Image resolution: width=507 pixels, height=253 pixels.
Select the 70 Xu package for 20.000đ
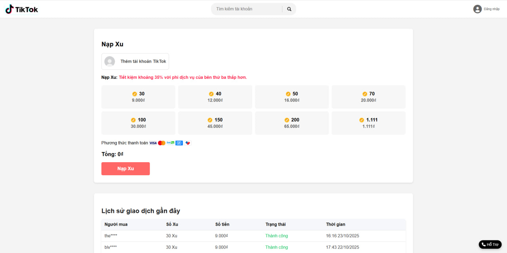click(368, 97)
